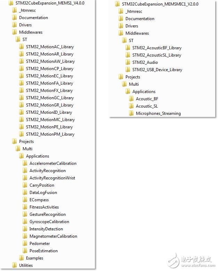Click the folder icon next to Pedometer

pyautogui.click(x=25, y=244)
